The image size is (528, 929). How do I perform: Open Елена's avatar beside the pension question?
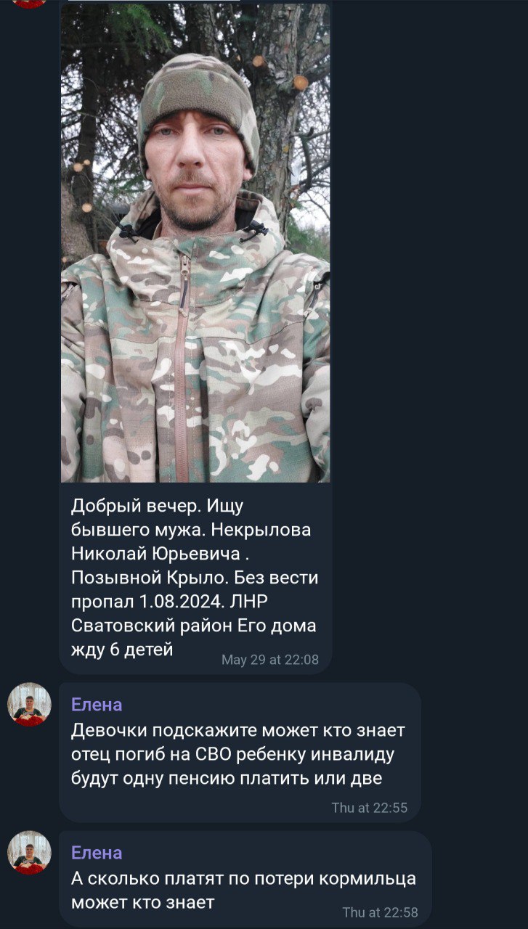[30, 704]
